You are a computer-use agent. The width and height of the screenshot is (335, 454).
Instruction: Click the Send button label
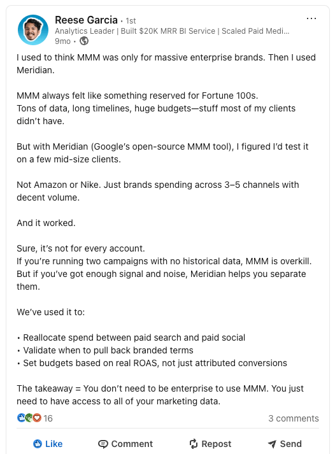290,444
